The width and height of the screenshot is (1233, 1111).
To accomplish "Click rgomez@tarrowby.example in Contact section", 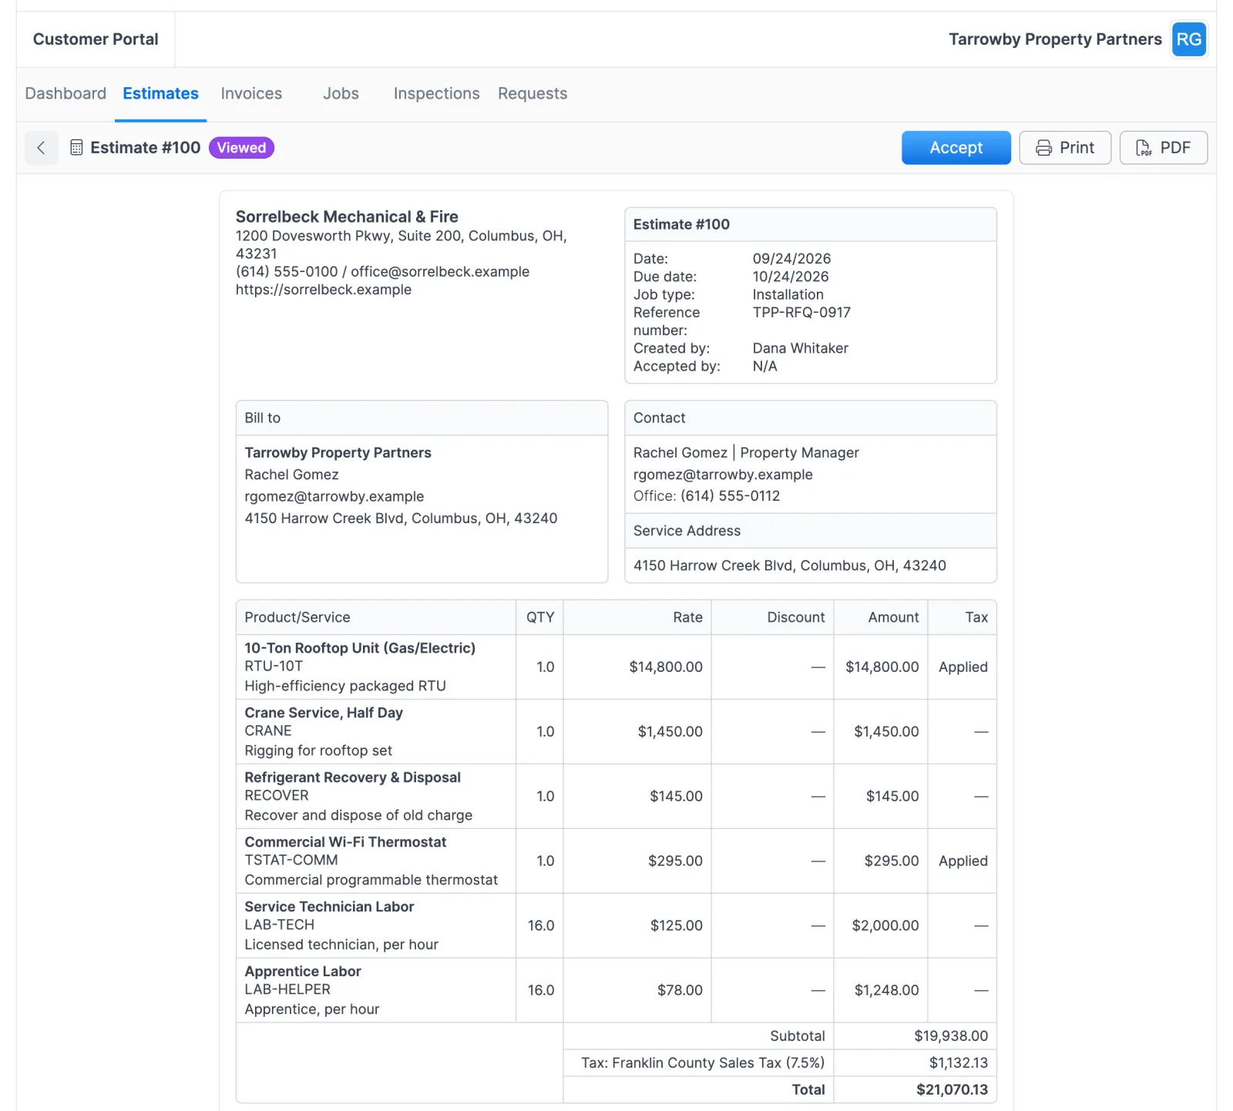I will point(723,475).
